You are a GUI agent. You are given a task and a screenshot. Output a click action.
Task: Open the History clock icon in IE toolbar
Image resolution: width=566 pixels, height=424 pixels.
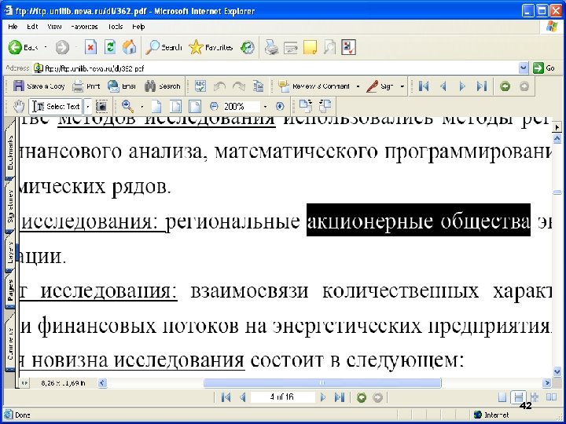pos(248,47)
